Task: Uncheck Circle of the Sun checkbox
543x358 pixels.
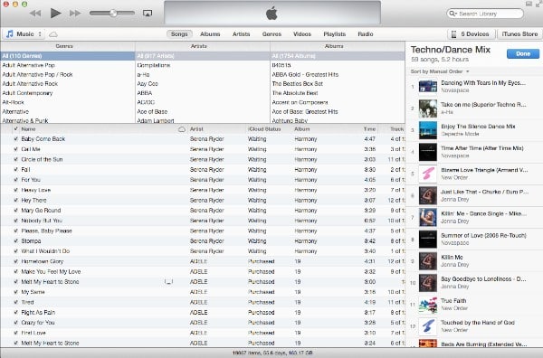Action: 15,159
